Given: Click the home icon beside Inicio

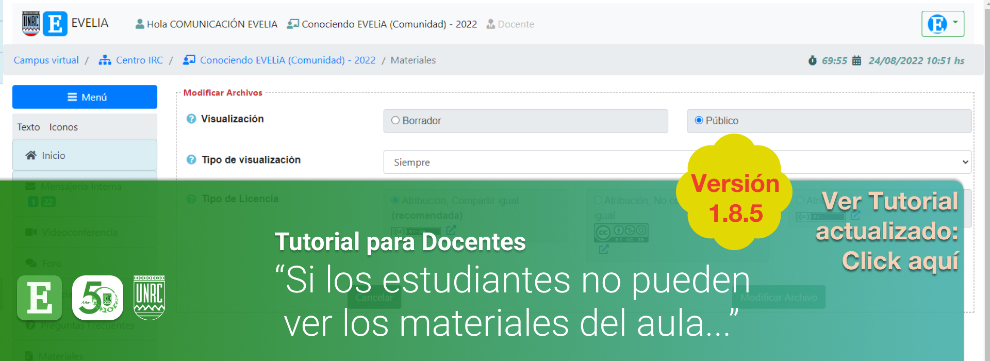Looking at the screenshot, I should point(31,155).
